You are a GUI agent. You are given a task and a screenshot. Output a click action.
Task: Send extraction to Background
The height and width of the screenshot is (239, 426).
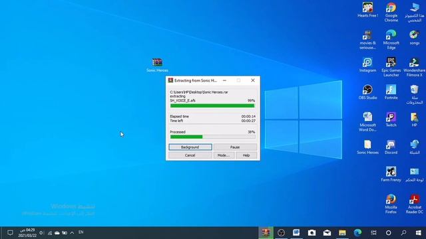[x=190, y=147]
